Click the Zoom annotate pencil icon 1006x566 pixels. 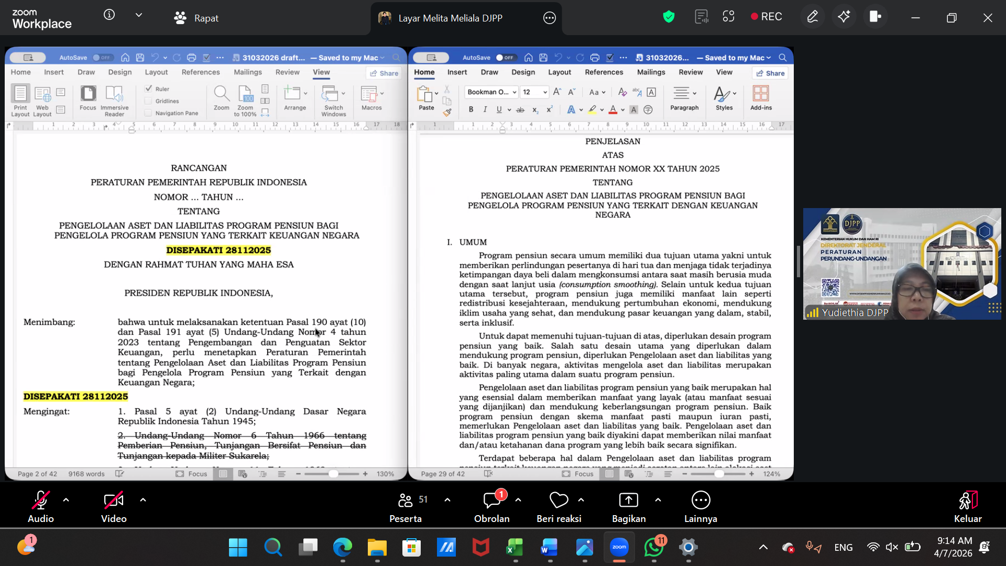tap(812, 17)
